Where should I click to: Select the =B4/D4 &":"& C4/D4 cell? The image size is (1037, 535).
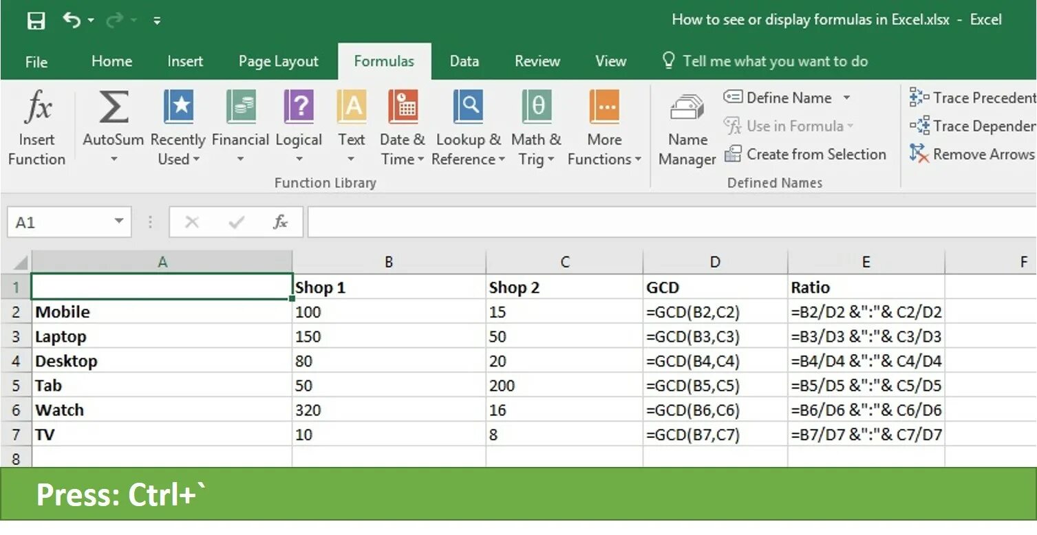point(866,361)
